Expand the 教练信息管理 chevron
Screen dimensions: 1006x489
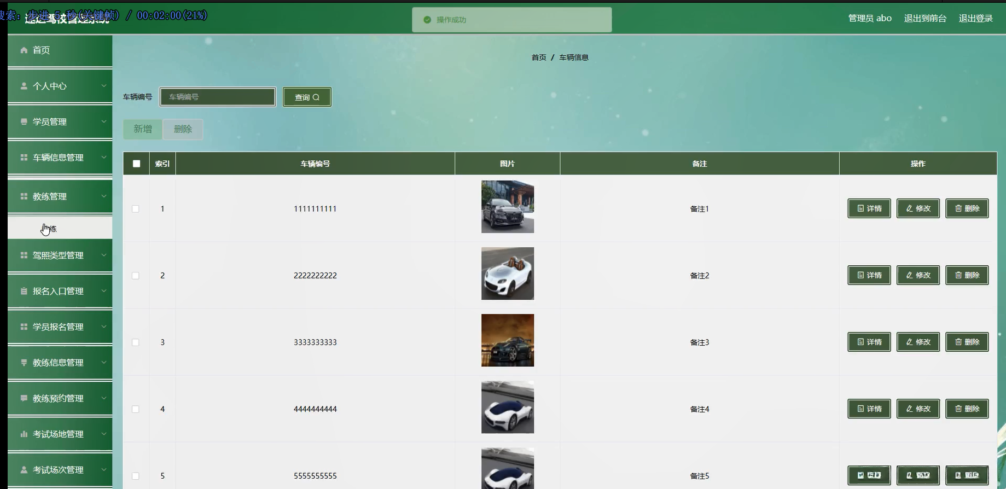(104, 363)
